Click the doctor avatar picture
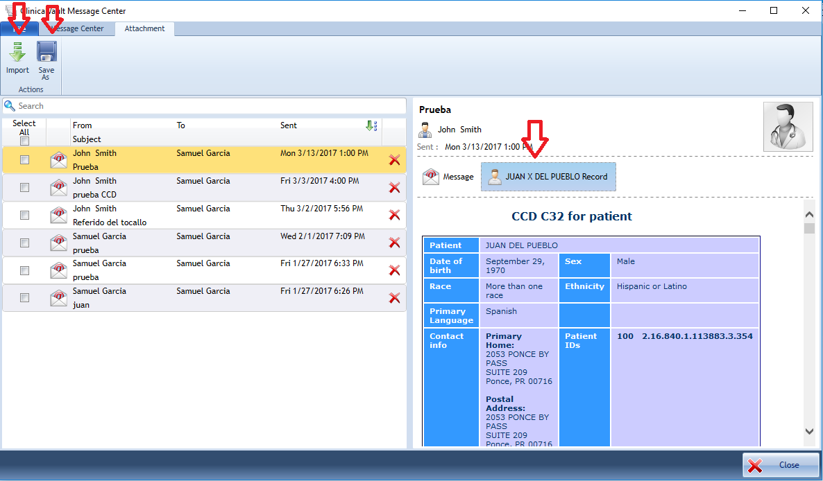Image resolution: width=823 pixels, height=481 pixels. point(788,127)
